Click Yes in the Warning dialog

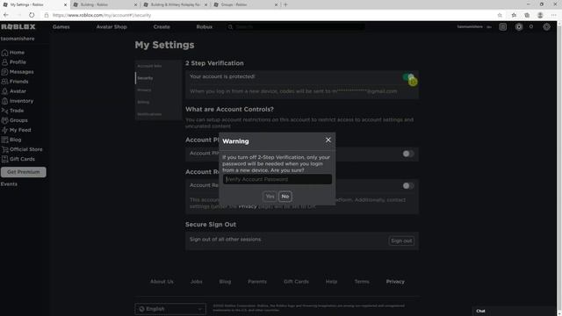pos(270,197)
